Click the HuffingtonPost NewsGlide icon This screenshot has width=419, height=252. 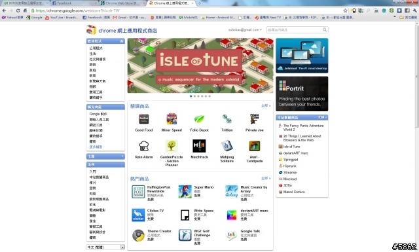138,192
